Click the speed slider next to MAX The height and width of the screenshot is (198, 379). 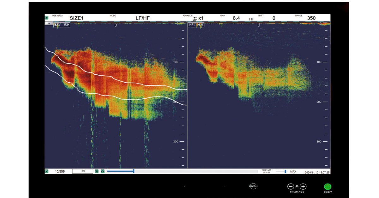(x=285, y=172)
